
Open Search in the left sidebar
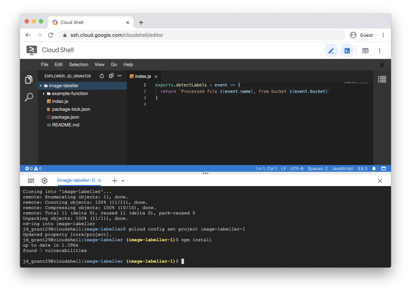(x=28, y=97)
